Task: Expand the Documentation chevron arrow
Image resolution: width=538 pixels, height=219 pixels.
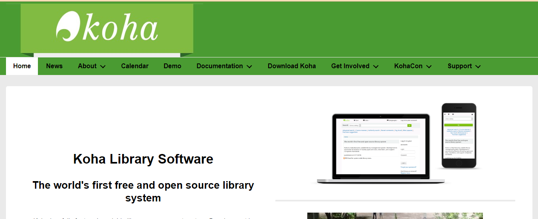Action: point(249,67)
